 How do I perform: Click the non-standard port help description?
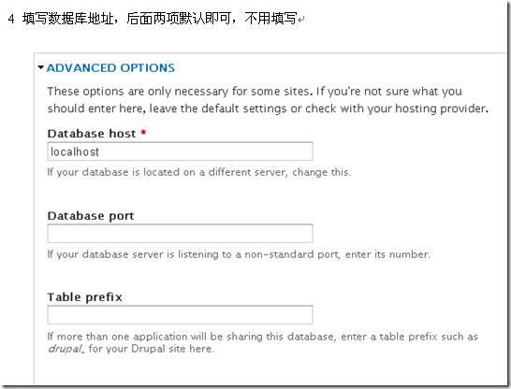pos(239,254)
